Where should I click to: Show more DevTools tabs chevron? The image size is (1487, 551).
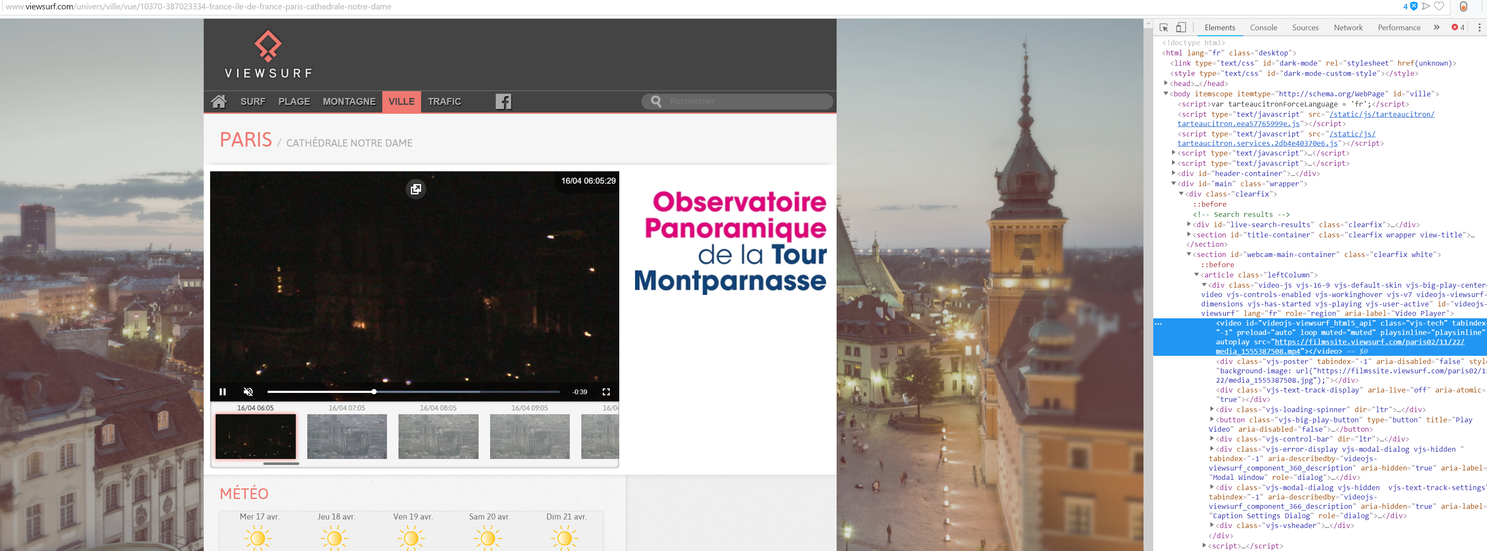(x=1436, y=27)
